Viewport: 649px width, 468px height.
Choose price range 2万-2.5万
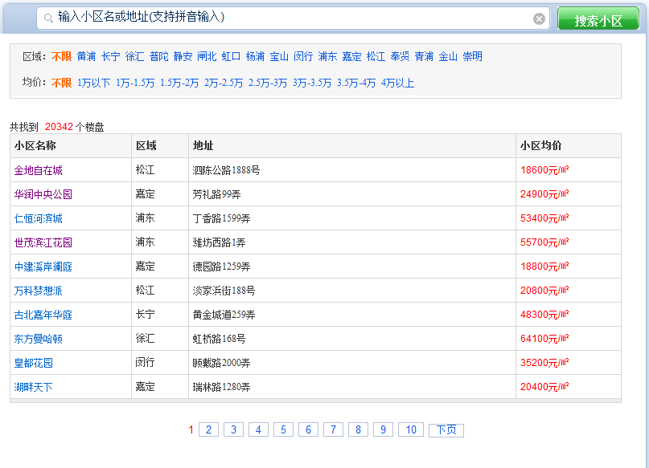(224, 83)
